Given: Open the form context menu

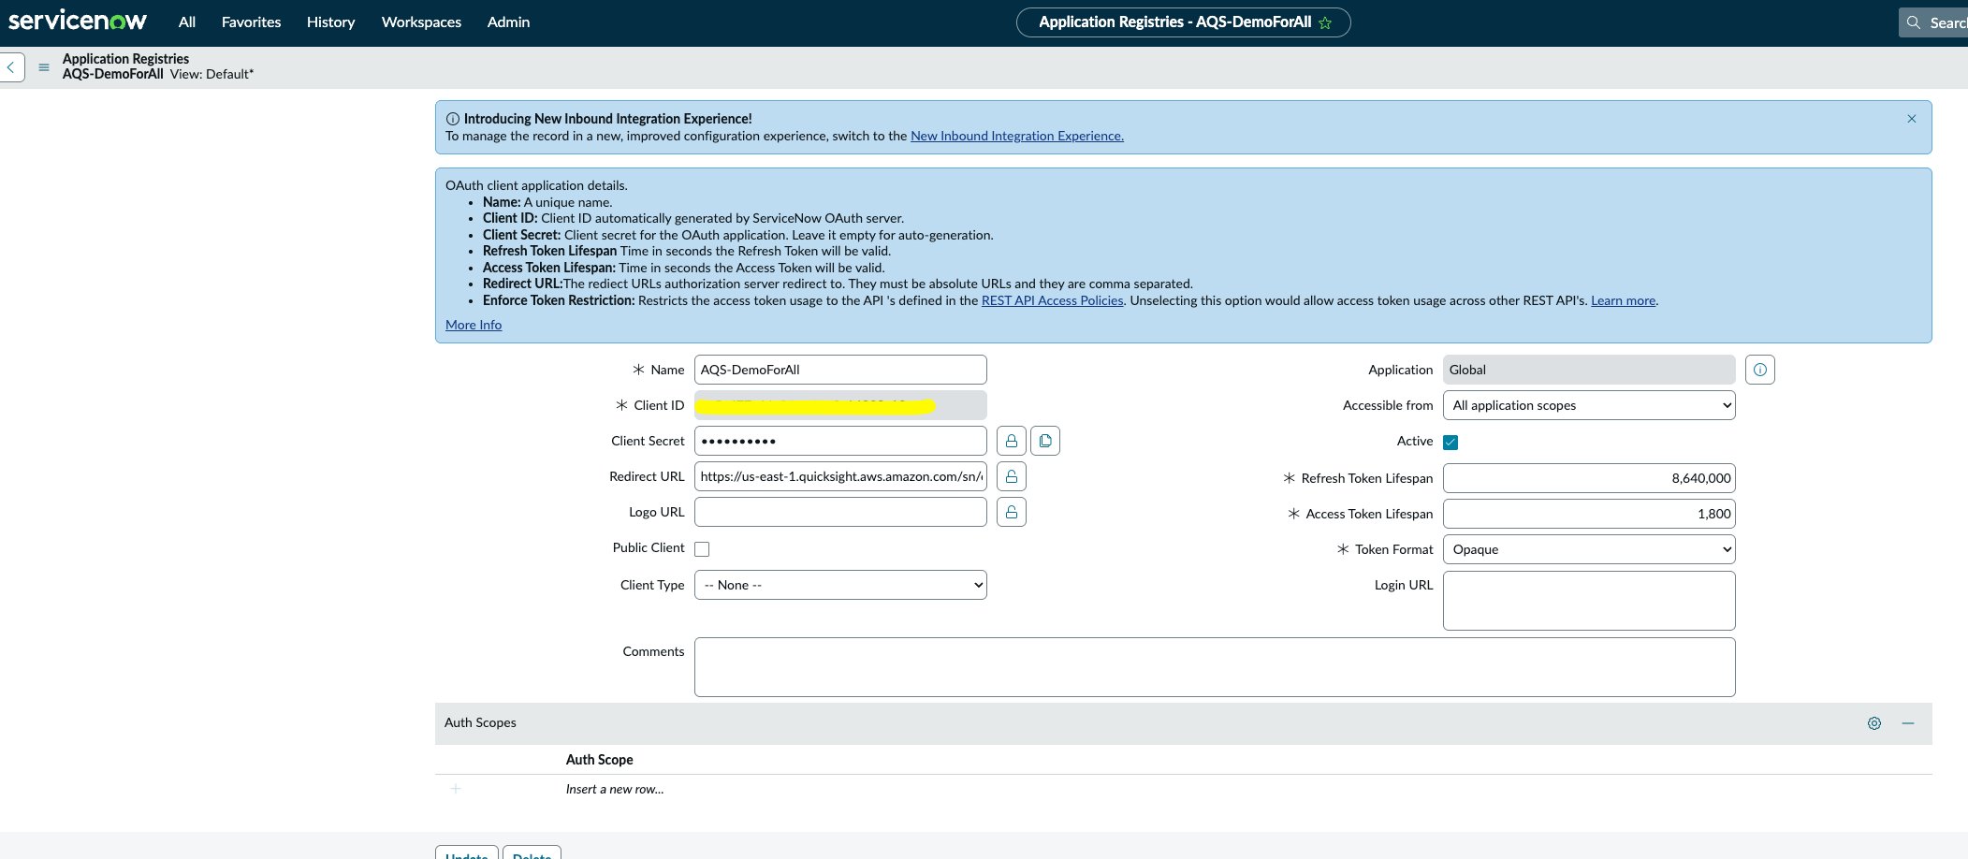Looking at the screenshot, I should [43, 66].
